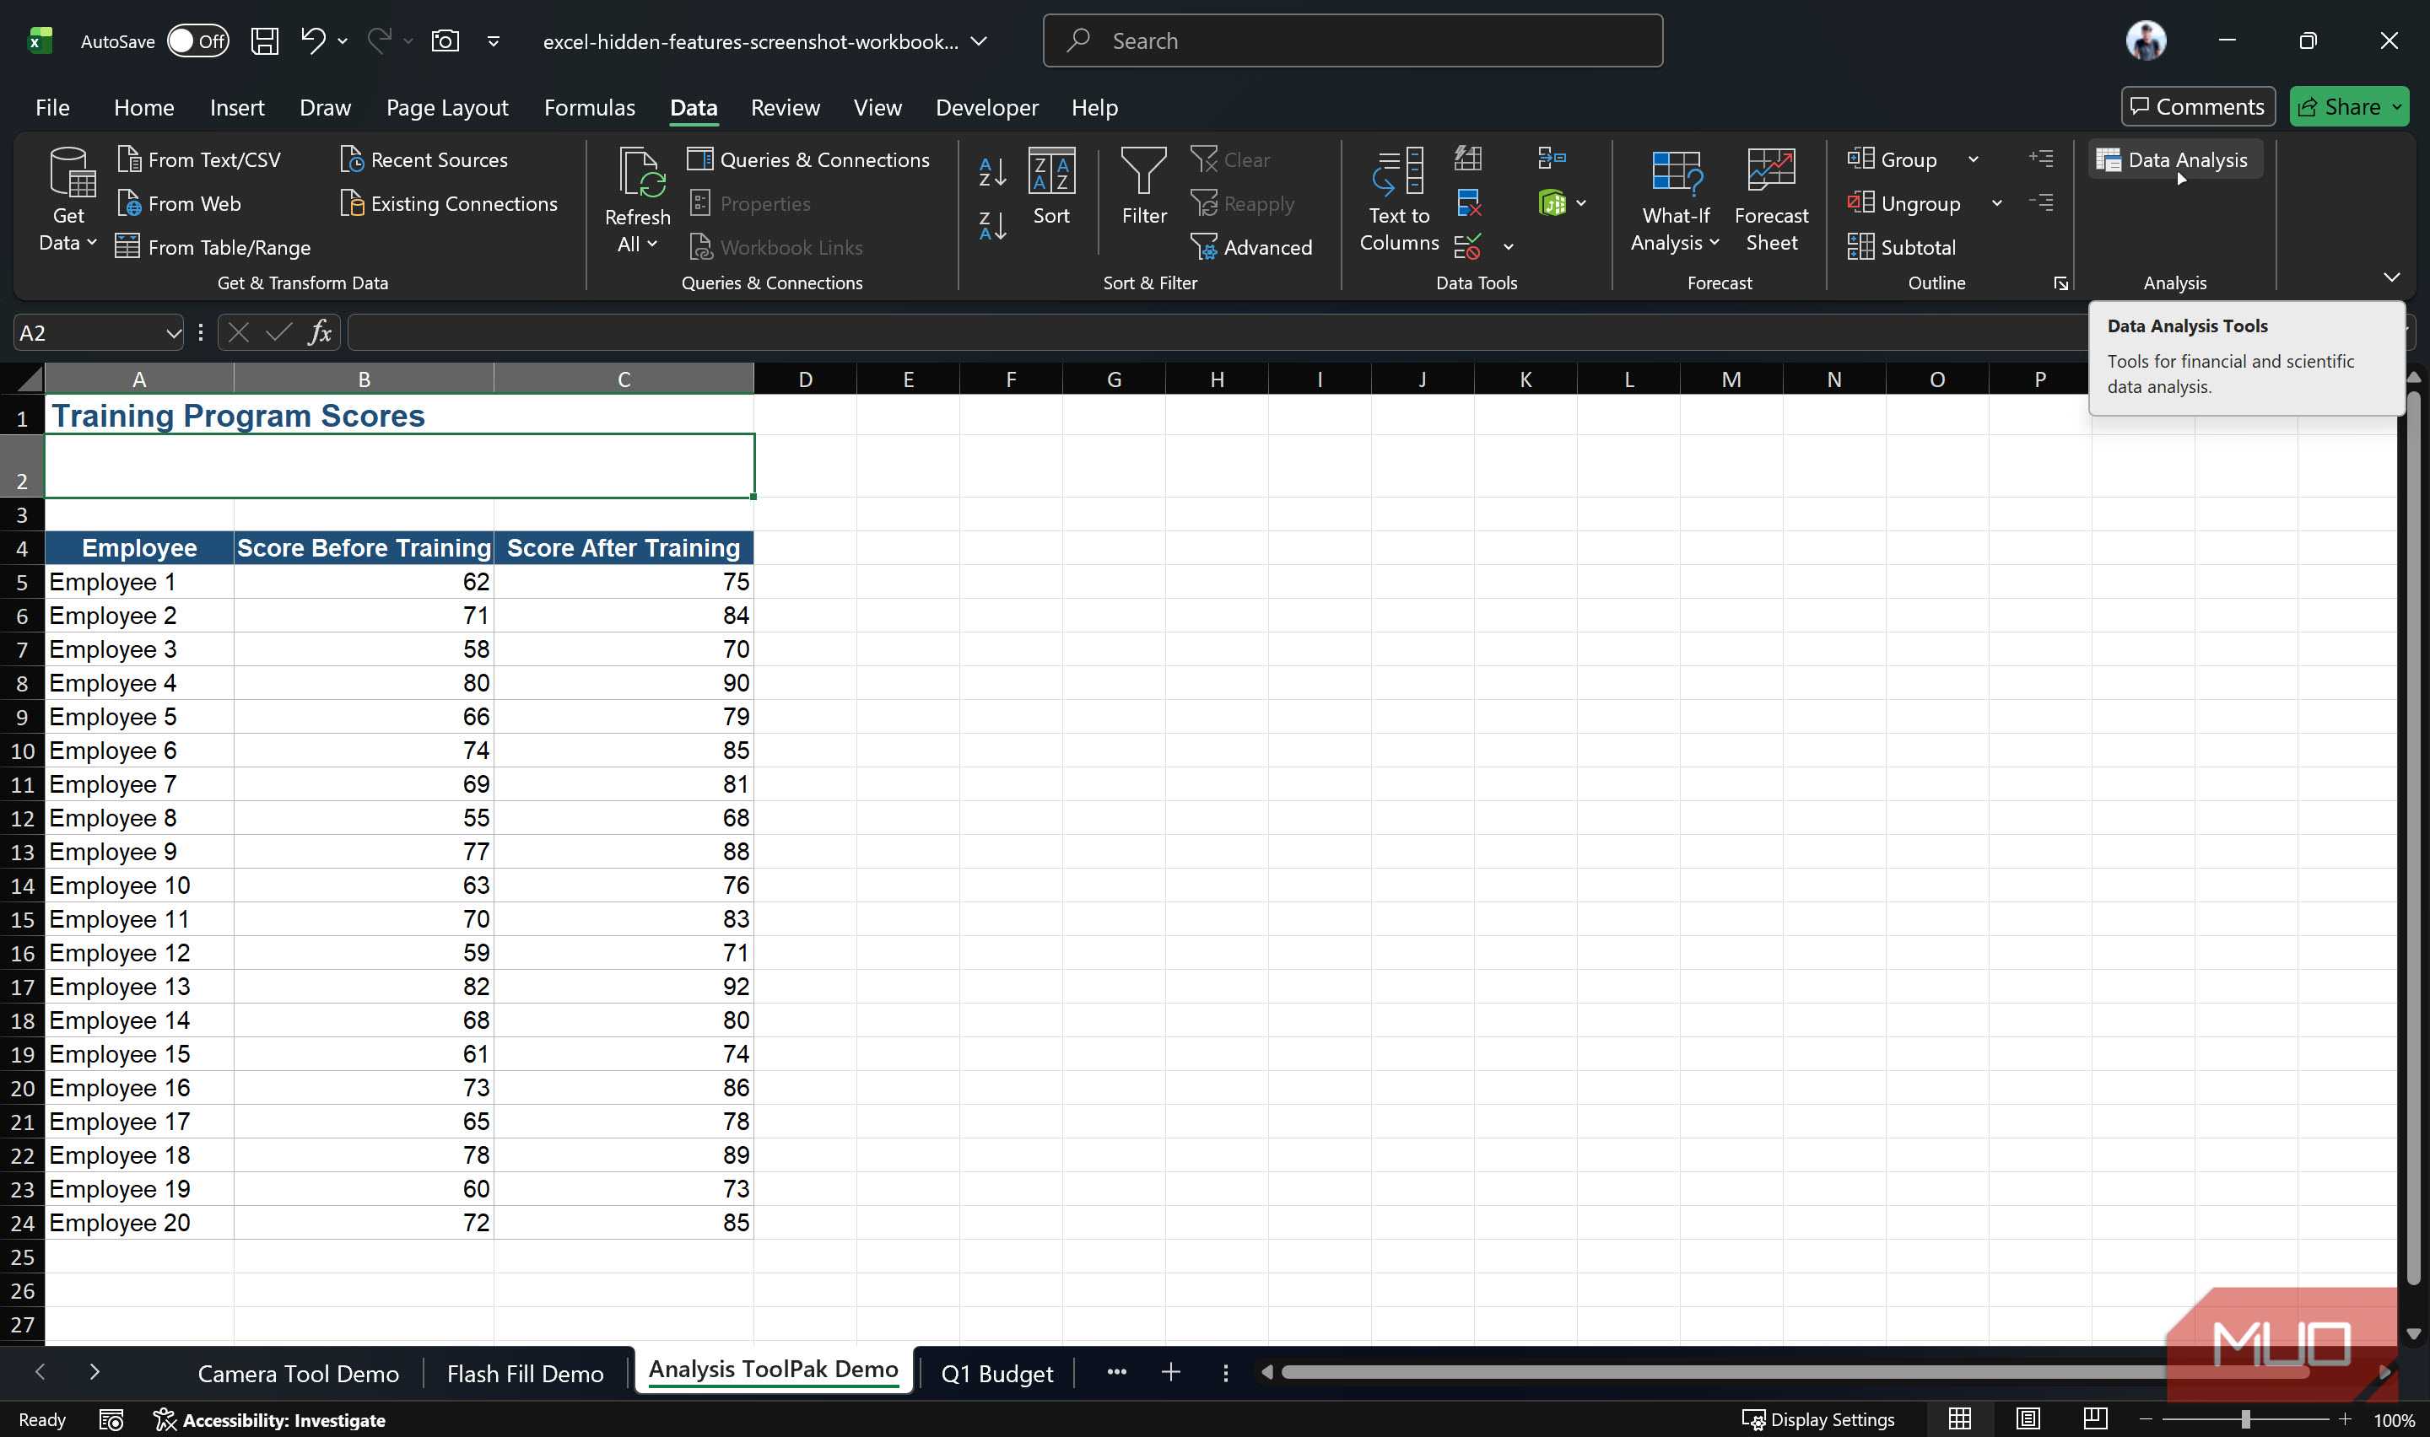The image size is (2430, 1437).
Task: Click Subtotal in Outline group
Action: click(x=1902, y=247)
